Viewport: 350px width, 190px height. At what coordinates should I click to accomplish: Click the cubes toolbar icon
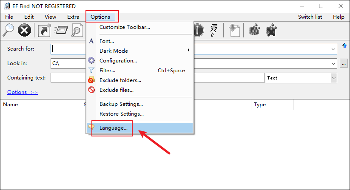(254, 30)
